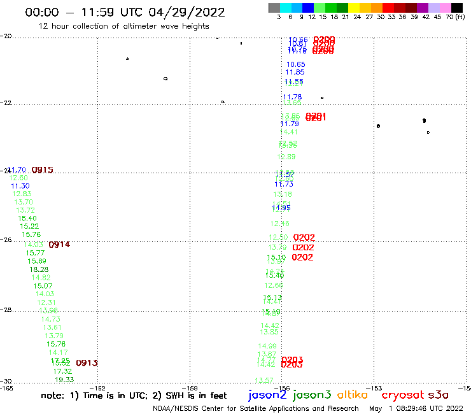The width and height of the screenshot is (471, 414).
Task: Click the wave height 15.07
Action: [x=43, y=286]
